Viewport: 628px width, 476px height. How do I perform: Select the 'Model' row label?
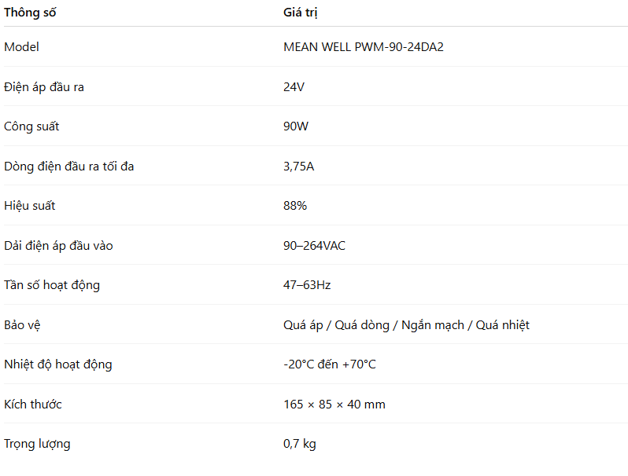point(21,47)
